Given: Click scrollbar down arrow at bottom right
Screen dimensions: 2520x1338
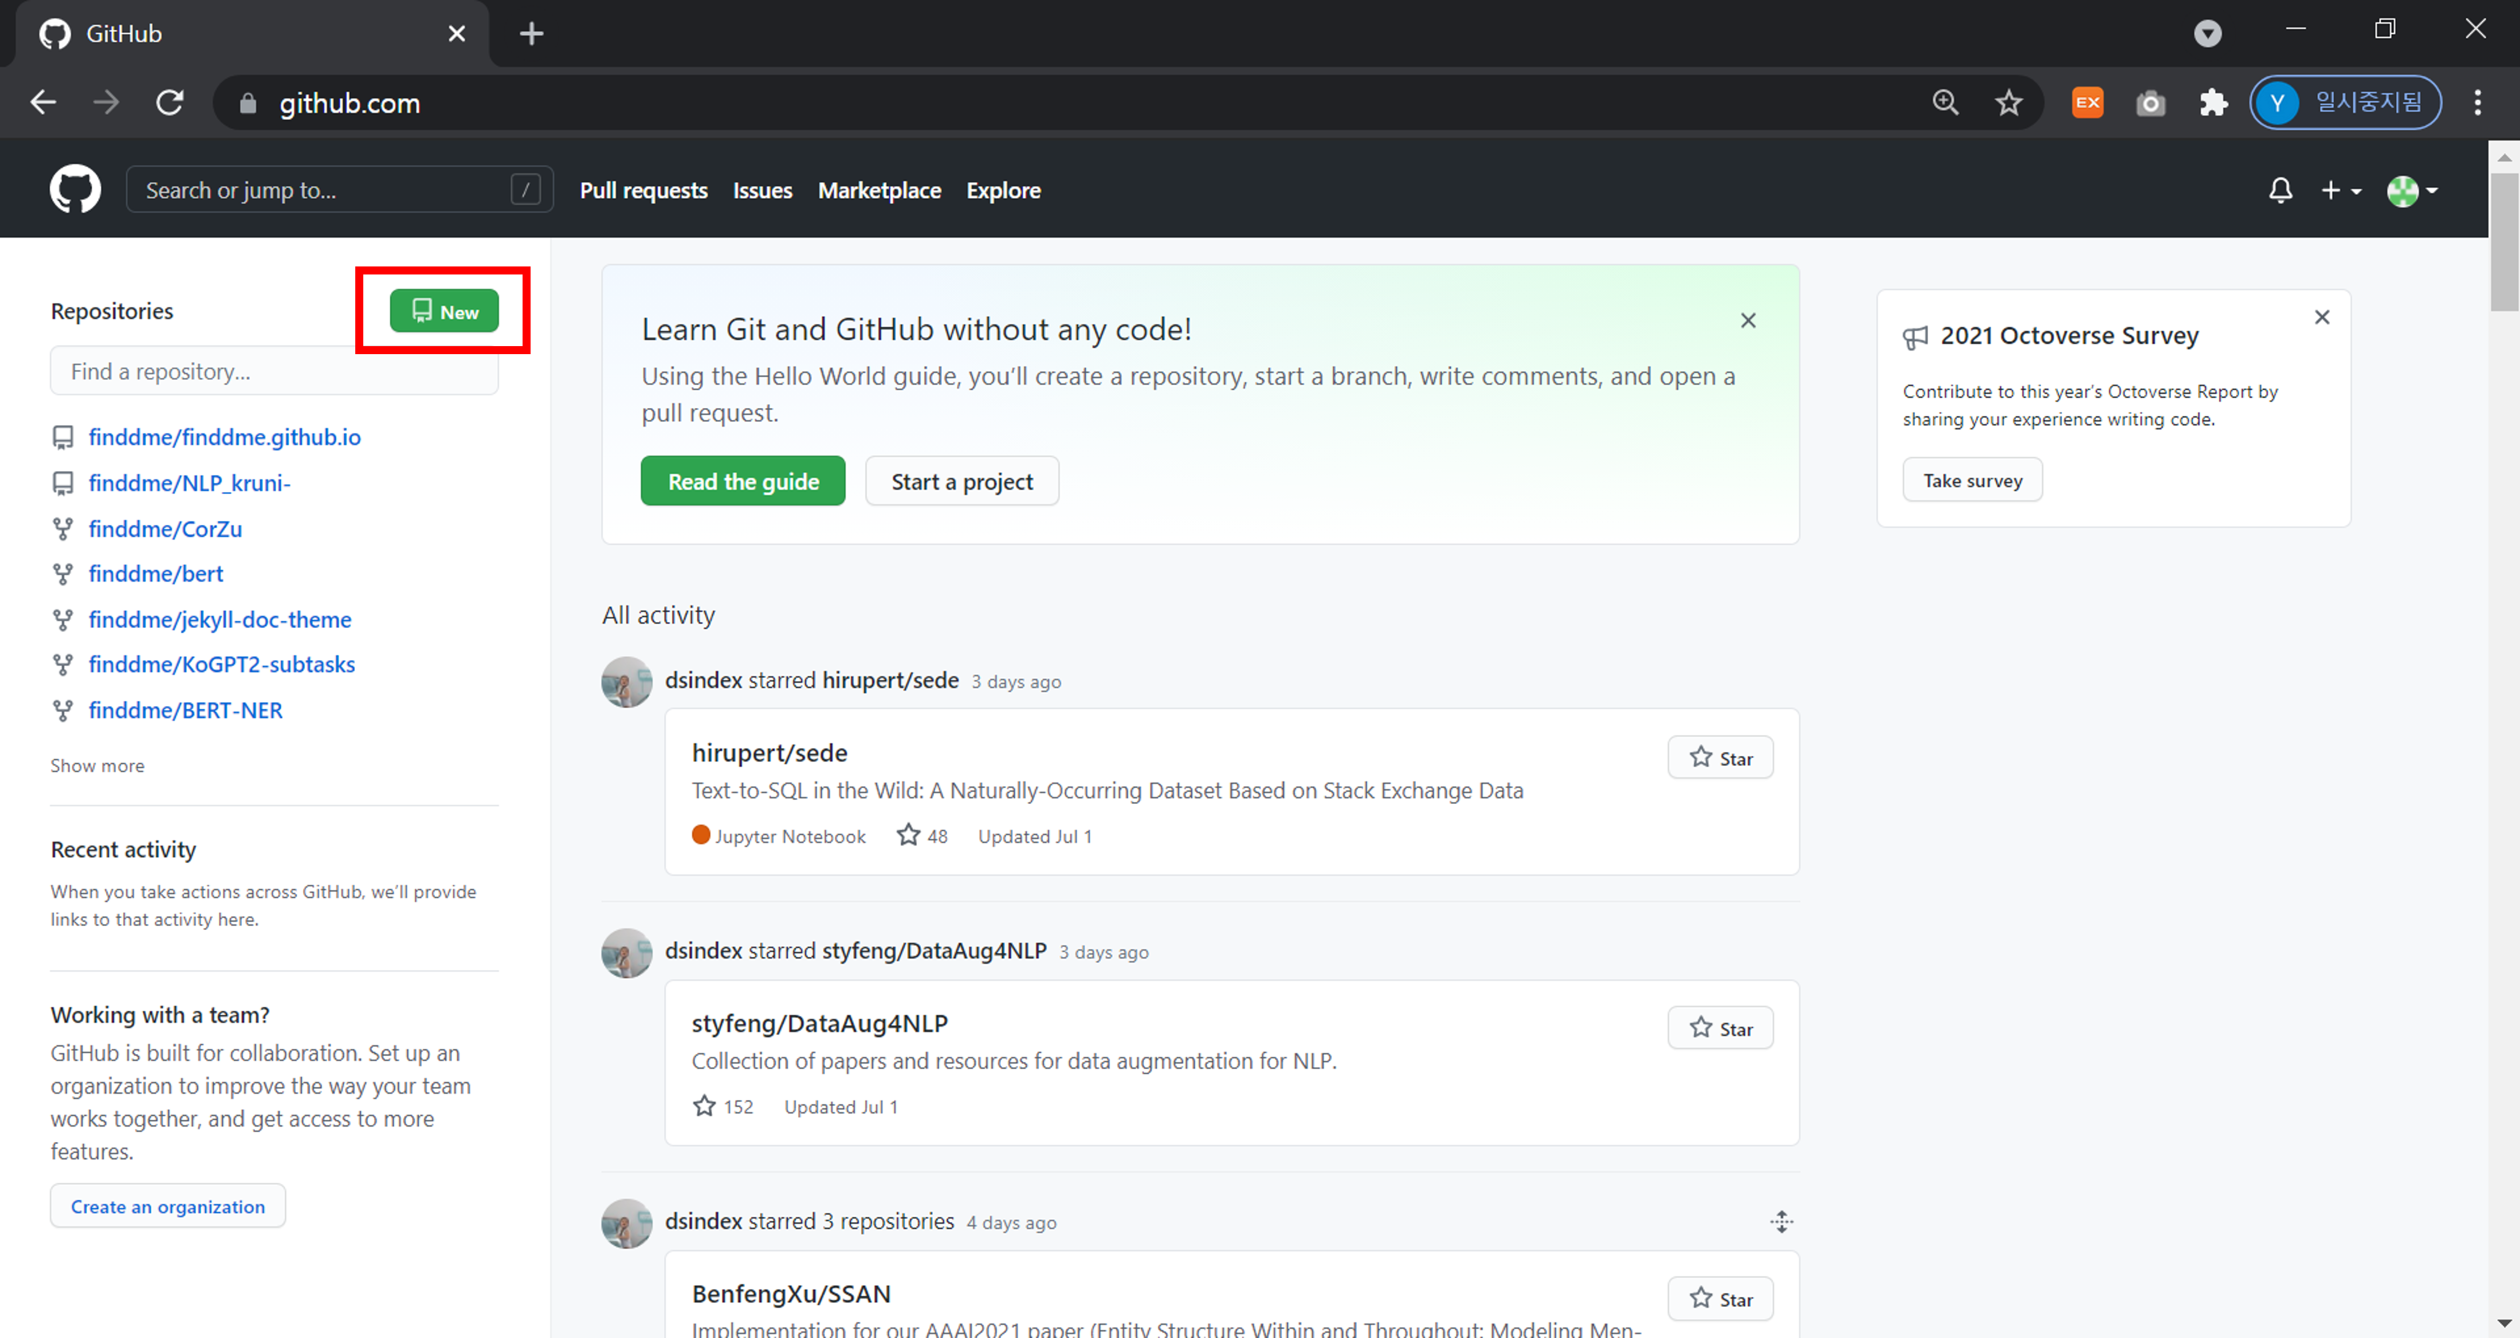Looking at the screenshot, I should (2505, 1324).
